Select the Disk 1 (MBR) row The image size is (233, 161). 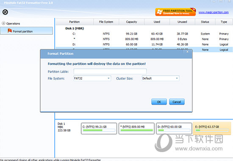tap(75, 28)
